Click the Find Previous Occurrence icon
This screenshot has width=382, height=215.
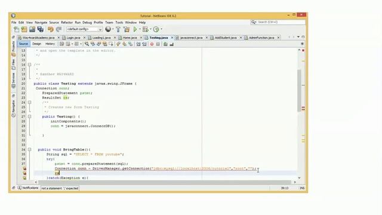point(93,44)
